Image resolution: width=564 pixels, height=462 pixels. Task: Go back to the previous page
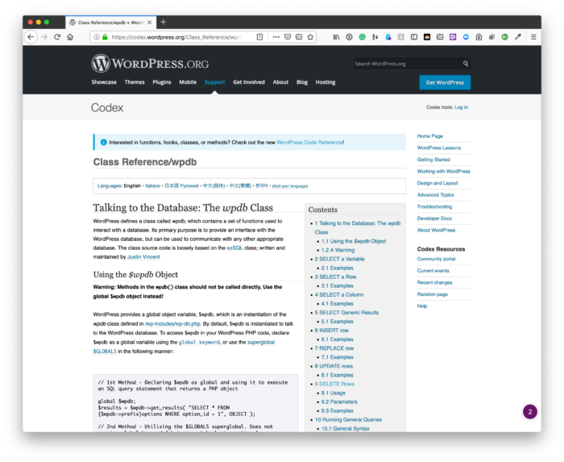31,37
